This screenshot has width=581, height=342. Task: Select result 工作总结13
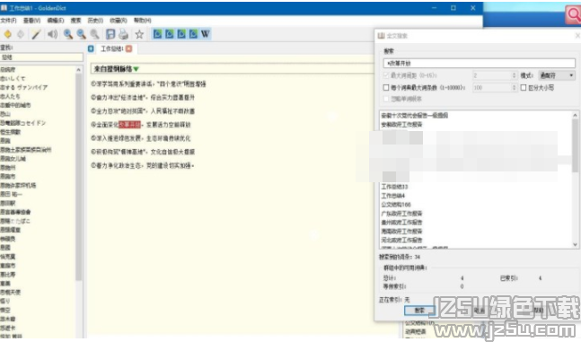click(x=394, y=187)
